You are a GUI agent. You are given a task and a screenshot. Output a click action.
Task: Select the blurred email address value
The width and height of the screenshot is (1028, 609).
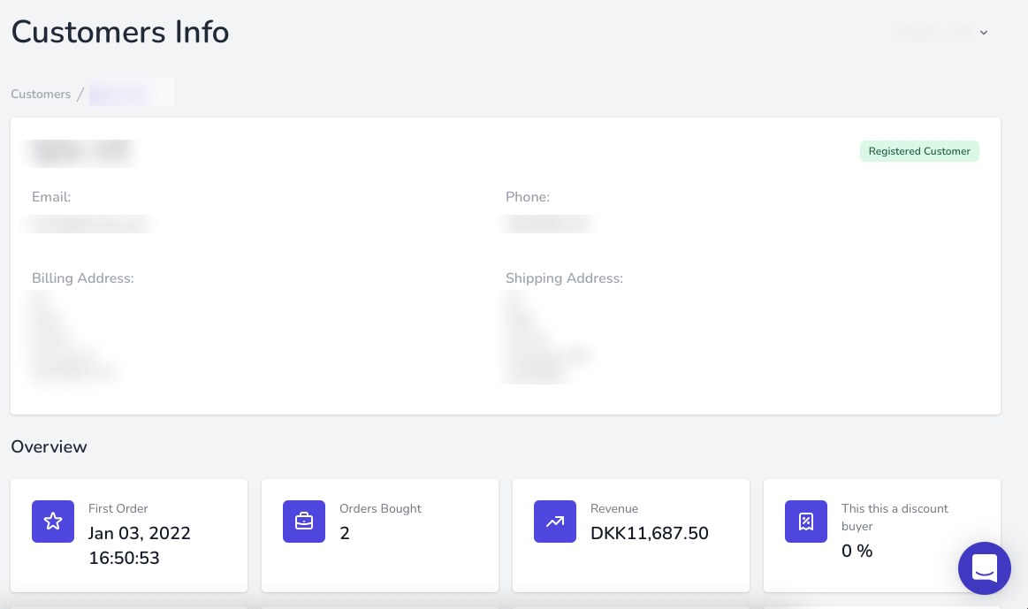88,224
